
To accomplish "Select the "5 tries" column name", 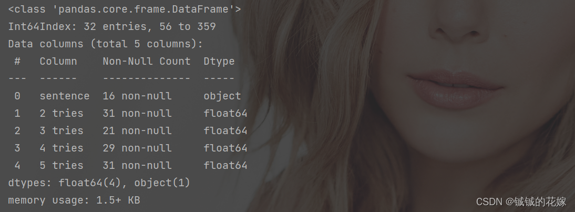I will pos(61,165).
